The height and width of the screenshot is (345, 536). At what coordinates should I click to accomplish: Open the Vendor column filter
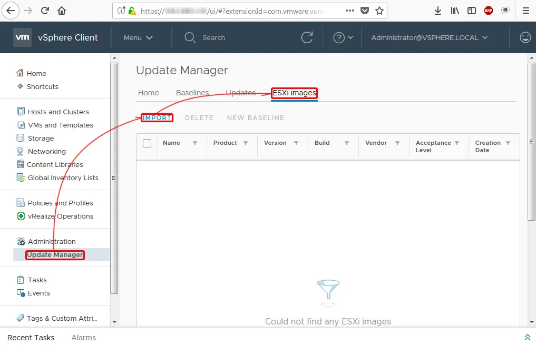[x=397, y=143]
